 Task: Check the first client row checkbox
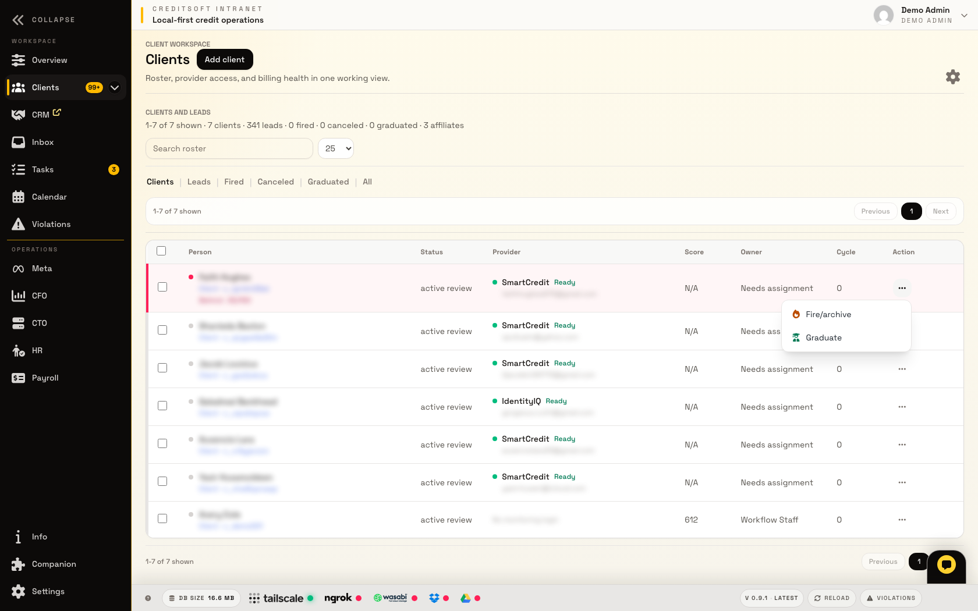162,287
